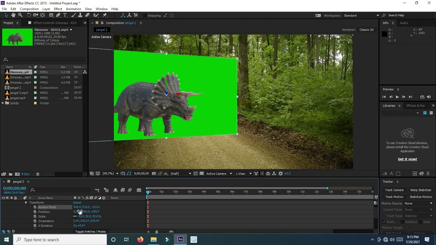Open the 1 View layout dropdown
436x245 pixels.
244,174
